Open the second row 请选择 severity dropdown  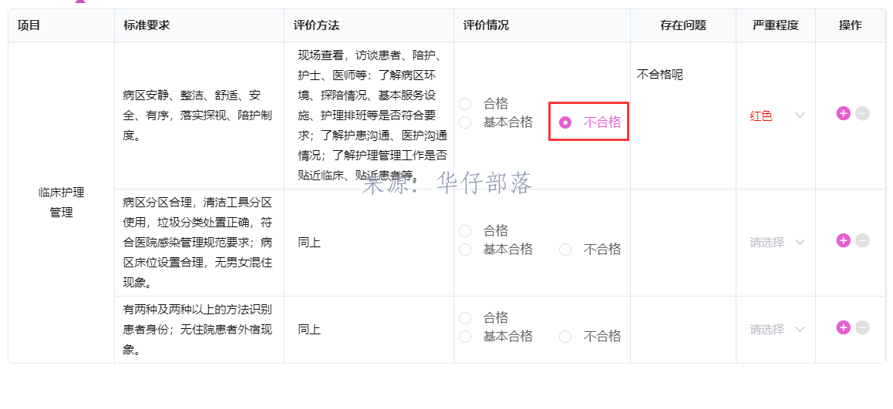pyautogui.click(x=777, y=242)
